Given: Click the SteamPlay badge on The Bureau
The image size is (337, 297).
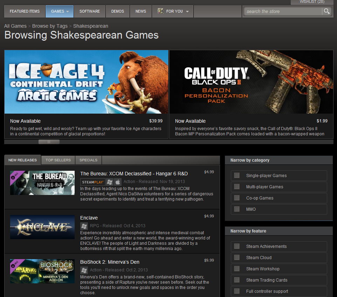Looking at the screenshot, I should (93, 182).
